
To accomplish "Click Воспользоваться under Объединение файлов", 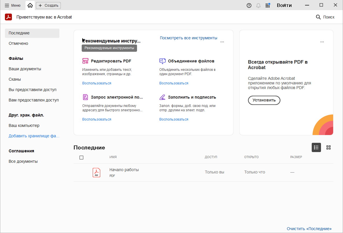I will coord(174,83).
